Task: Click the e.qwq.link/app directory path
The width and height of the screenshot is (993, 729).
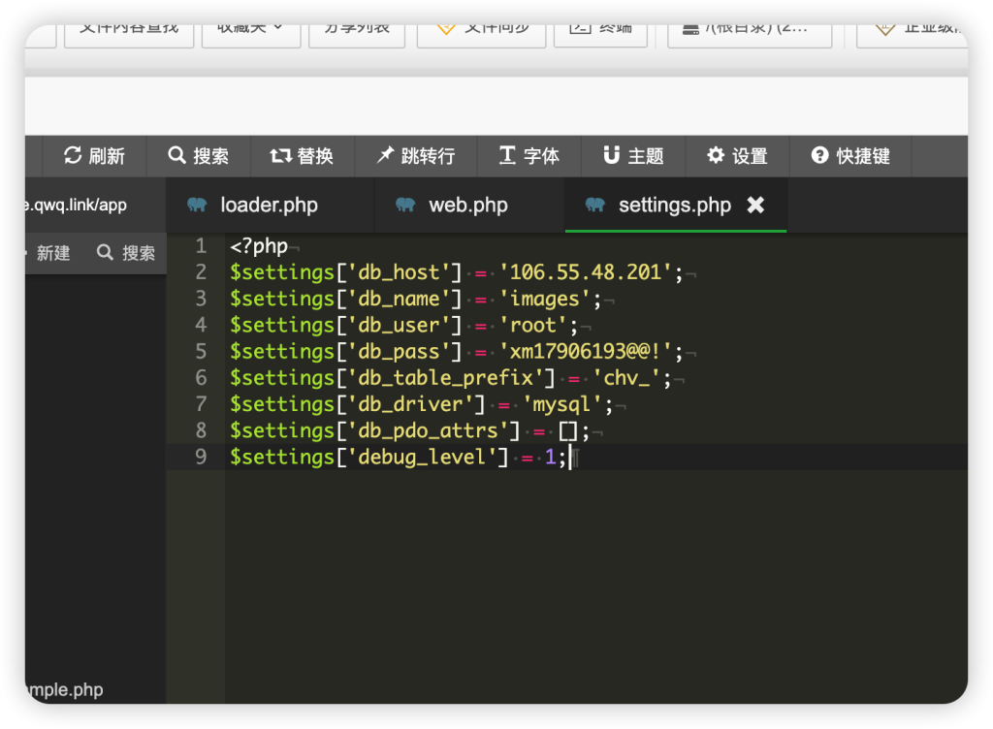Action: pos(78,206)
